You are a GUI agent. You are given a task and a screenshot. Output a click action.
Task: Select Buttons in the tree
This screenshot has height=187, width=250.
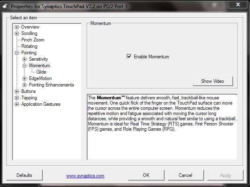29,91
